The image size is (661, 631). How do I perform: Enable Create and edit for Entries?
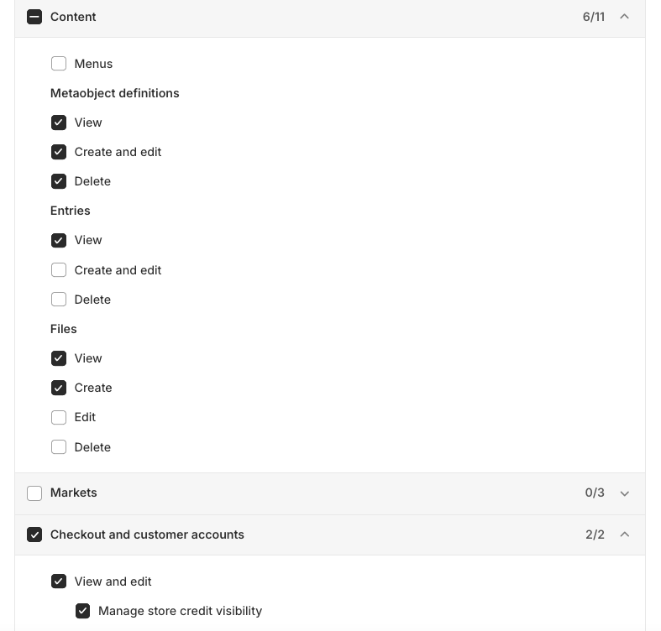tap(59, 270)
